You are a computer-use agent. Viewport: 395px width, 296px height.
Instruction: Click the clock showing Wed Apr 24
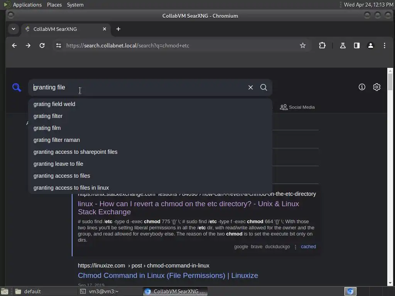368,5
